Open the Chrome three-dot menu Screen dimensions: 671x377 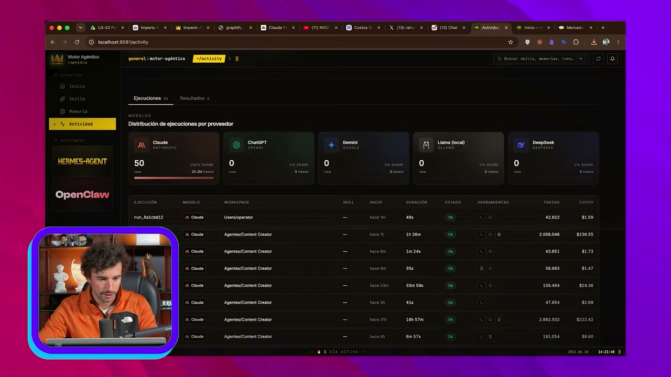618,42
